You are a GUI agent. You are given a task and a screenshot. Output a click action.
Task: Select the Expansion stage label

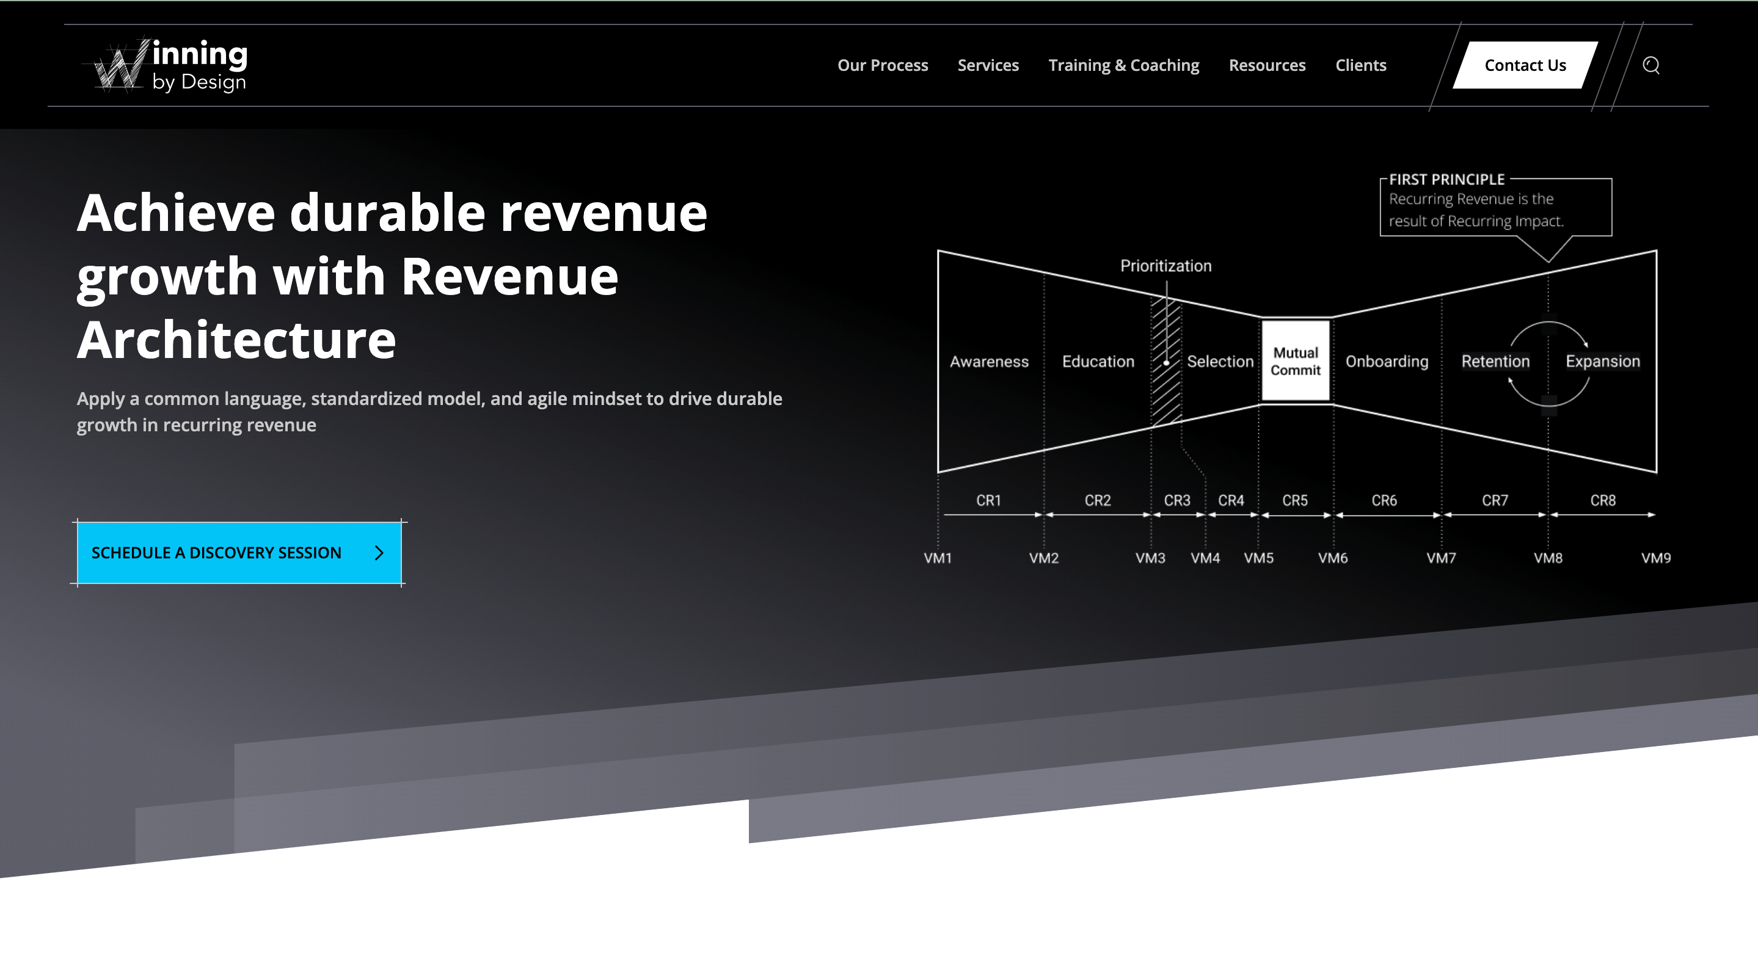(1602, 361)
